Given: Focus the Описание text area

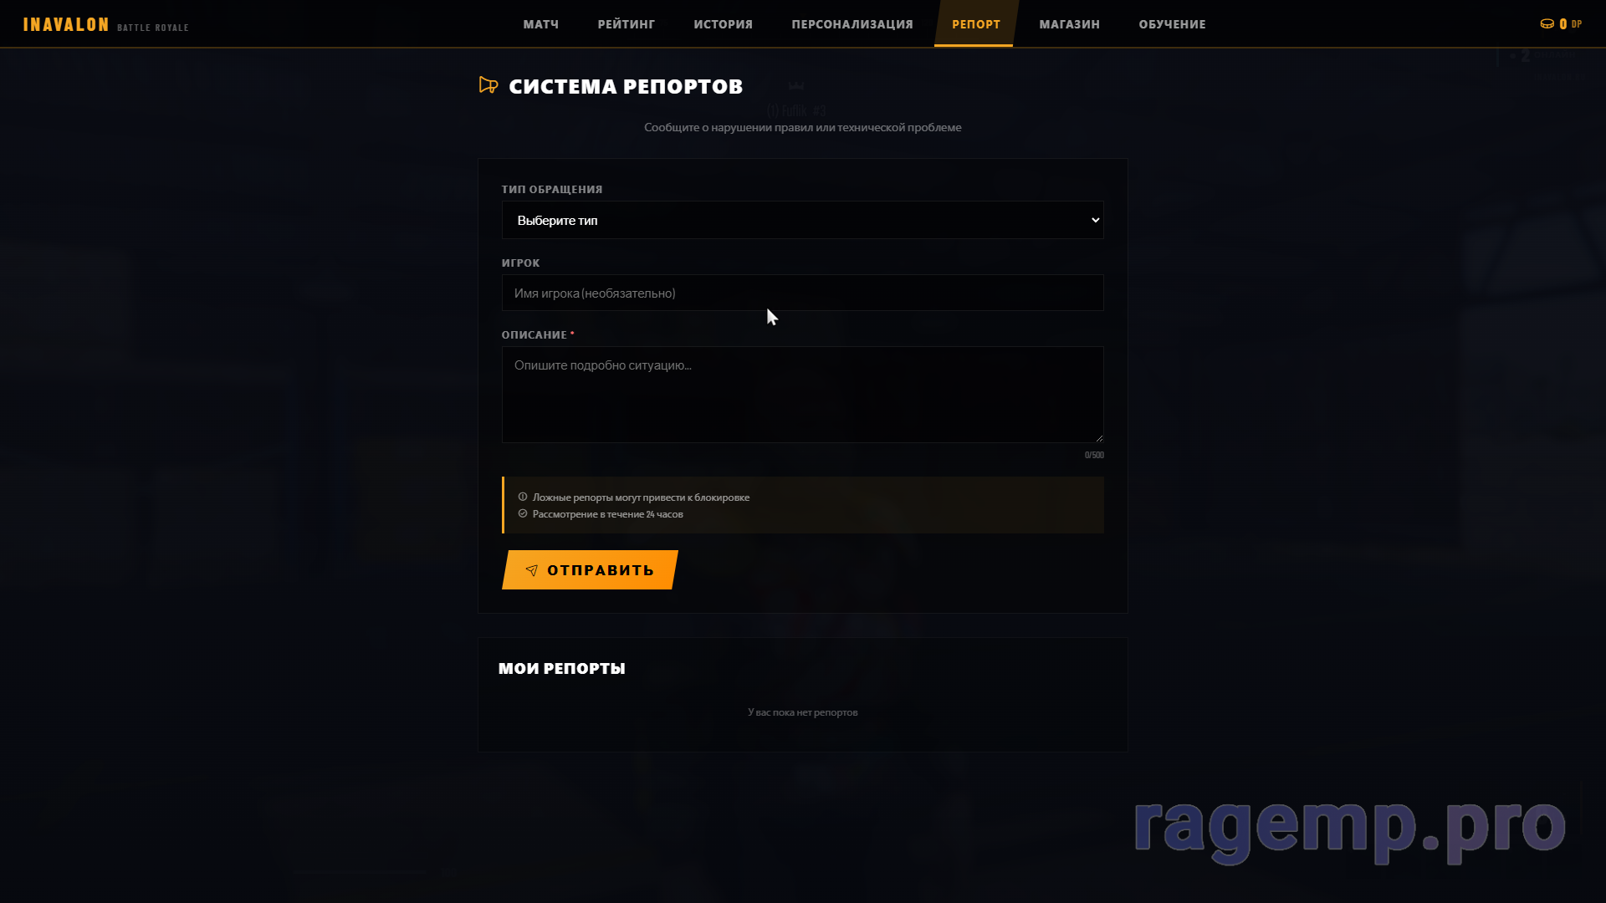Looking at the screenshot, I should coord(802,395).
